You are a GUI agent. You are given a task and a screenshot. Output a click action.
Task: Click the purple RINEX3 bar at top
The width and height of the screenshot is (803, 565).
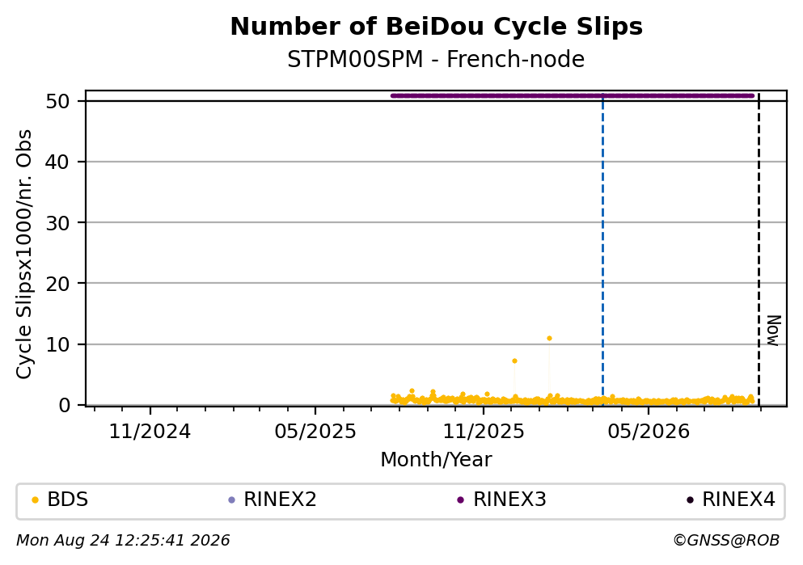pos(572,95)
